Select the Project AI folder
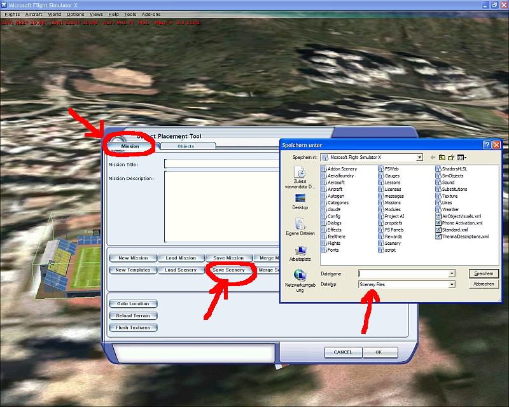The image size is (509, 407). click(x=391, y=216)
